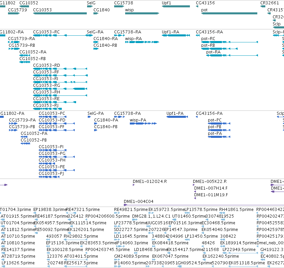Click the CG10353-RE transcript label

click(46, 99)
